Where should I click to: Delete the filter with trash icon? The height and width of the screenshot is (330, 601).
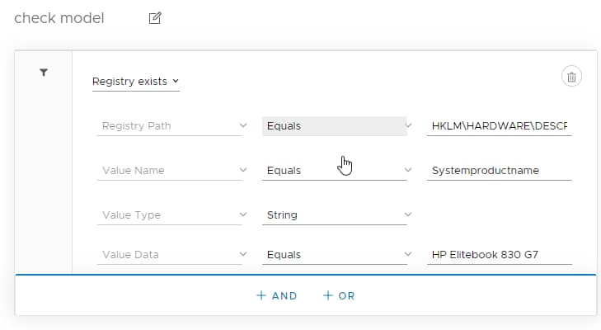point(571,77)
